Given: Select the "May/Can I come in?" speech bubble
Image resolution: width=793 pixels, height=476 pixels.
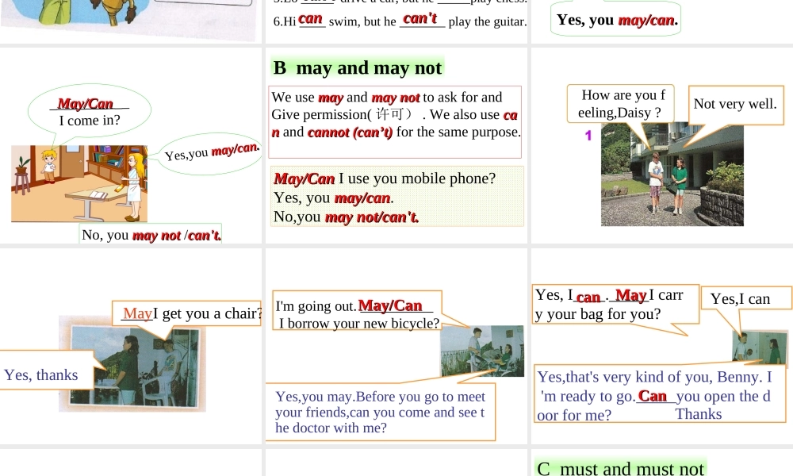Looking at the screenshot, I should coord(89,112).
